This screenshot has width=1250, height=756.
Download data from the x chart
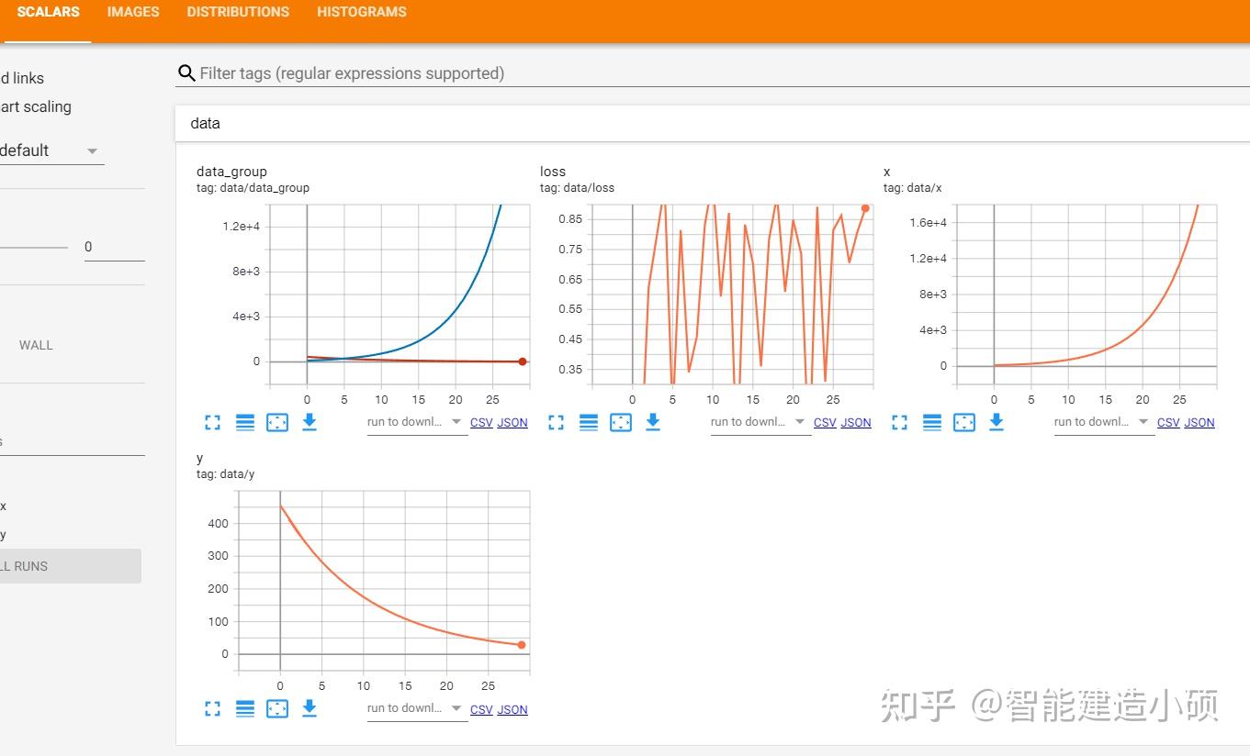(996, 422)
